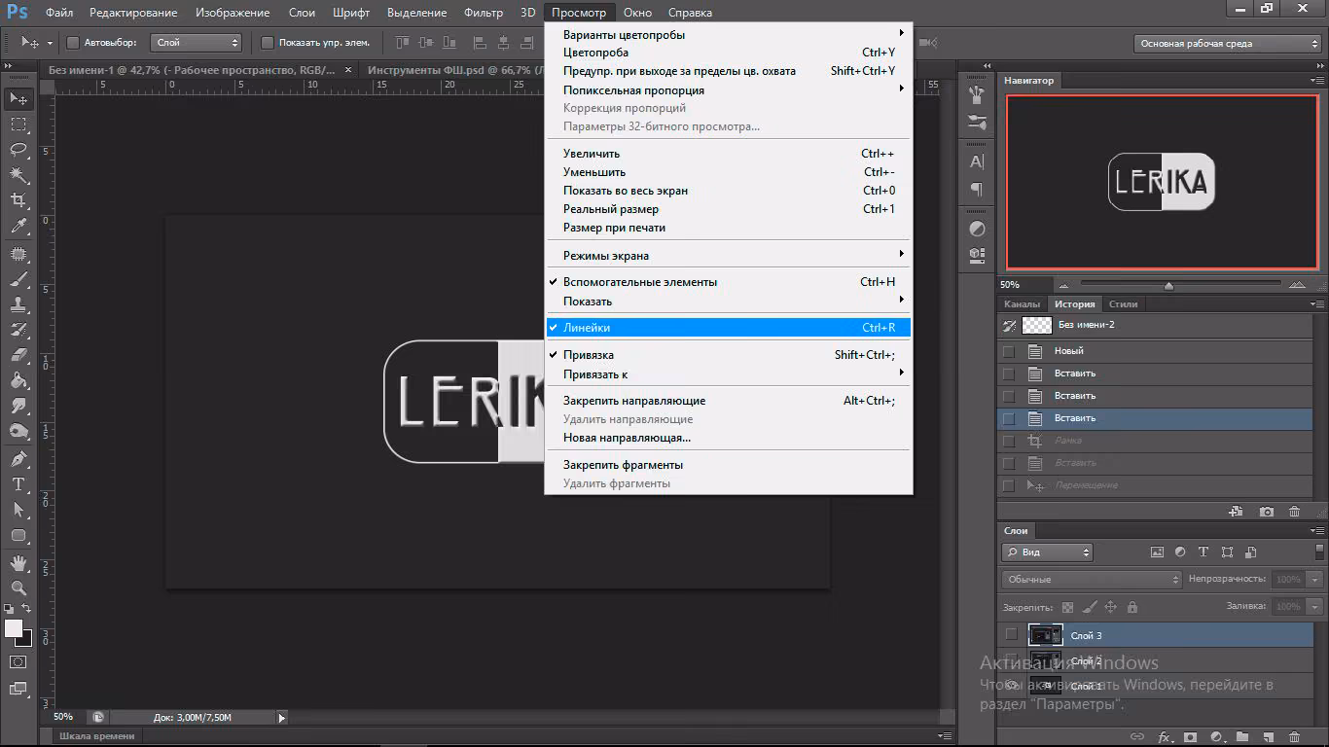
Task: Pick the Lasso tool
Action: tap(18, 149)
